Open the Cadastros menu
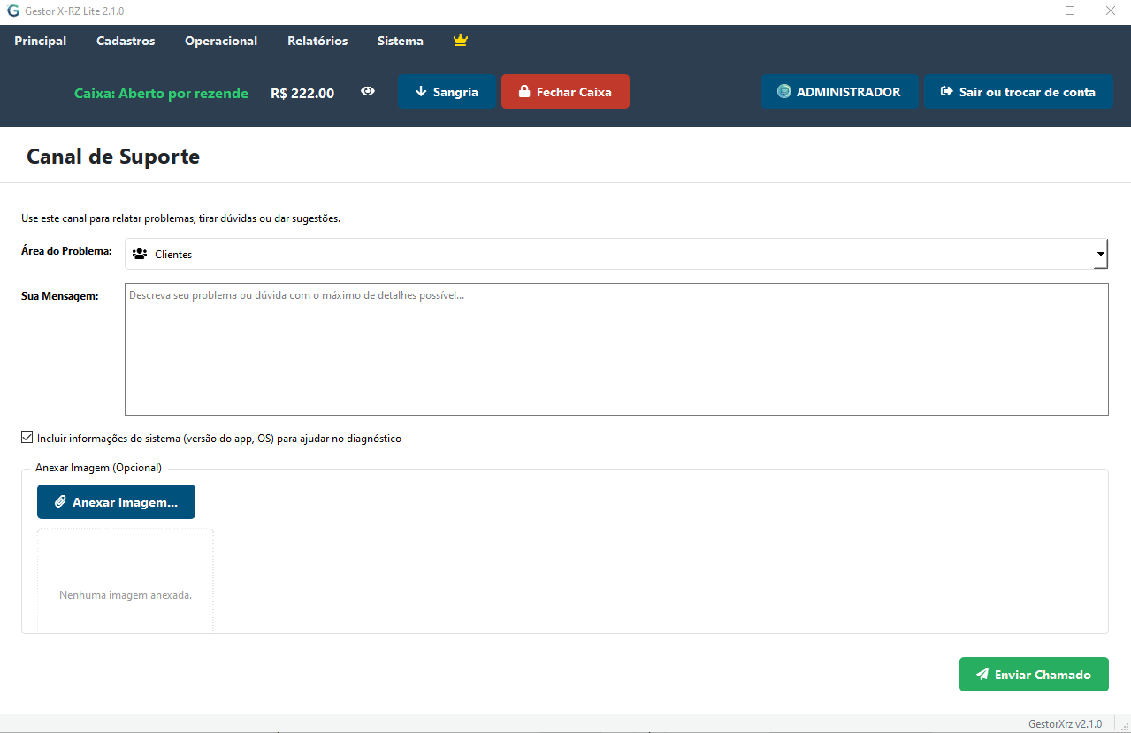Image resolution: width=1131 pixels, height=733 pixels. click(x=126, y=41)
